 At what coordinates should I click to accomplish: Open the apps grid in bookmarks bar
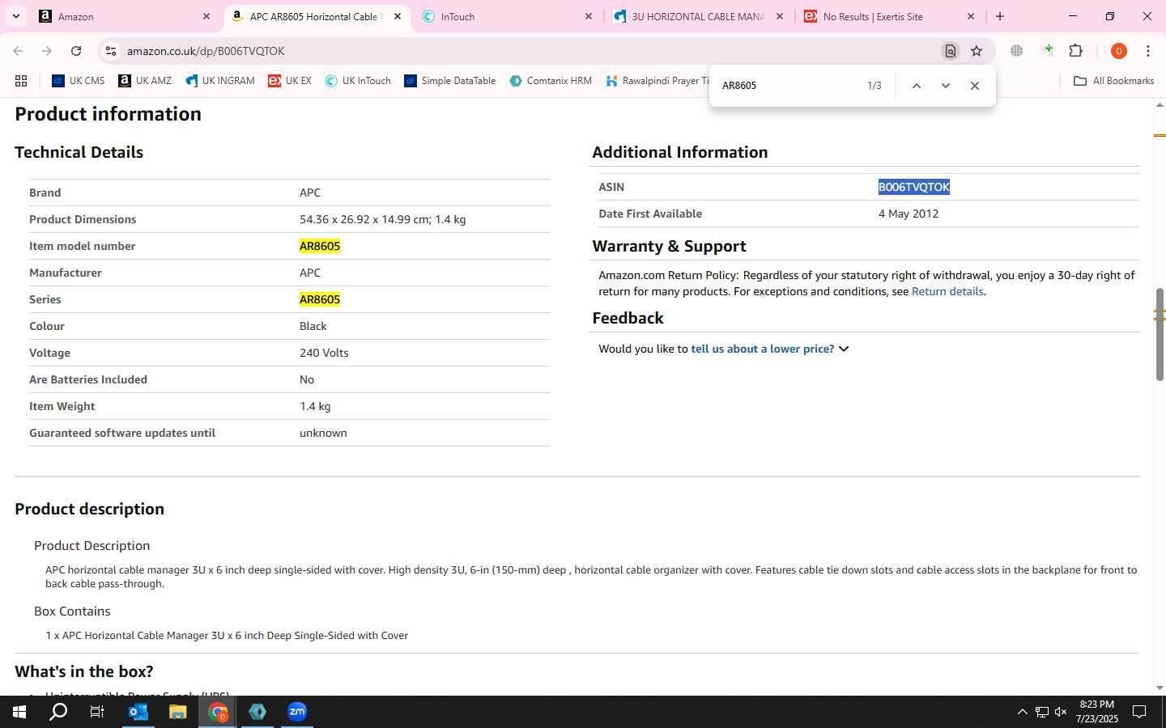(21, 81)
